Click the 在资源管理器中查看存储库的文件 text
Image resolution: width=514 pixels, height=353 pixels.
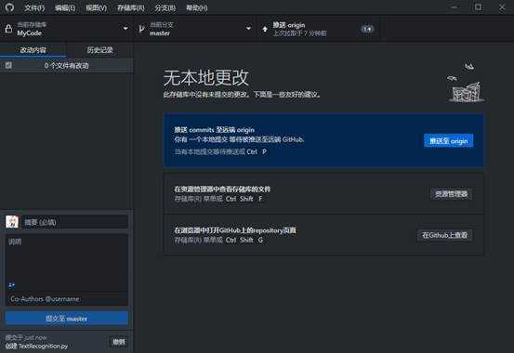pos(222,190)
